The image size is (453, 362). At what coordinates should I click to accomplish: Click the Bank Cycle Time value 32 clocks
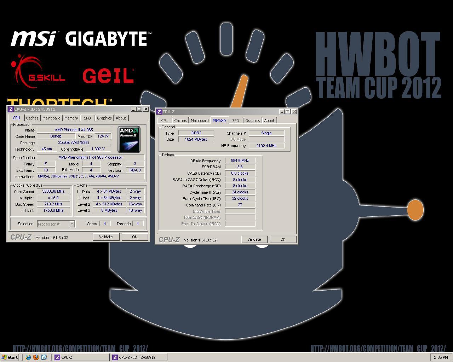(240, 198)
